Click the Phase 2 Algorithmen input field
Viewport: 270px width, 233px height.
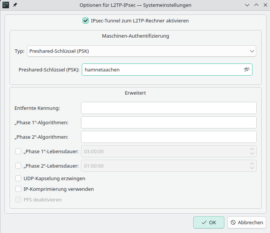click(x=168, y=137)
